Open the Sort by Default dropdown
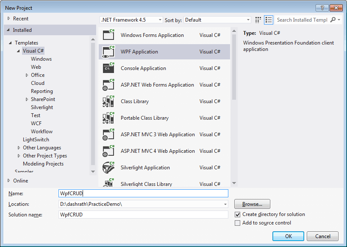Screen dimensions: 347x247 coord(248,20)
